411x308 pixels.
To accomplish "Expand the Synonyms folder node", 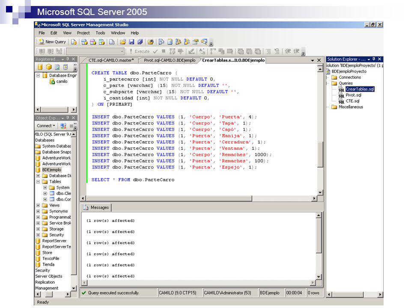I will click(x=38, y=211).
